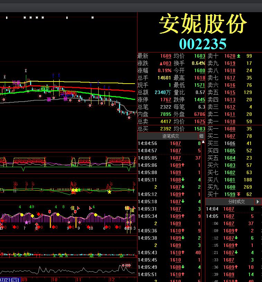Click the 外盘 value 6706
262x282 pixels.
200,114
